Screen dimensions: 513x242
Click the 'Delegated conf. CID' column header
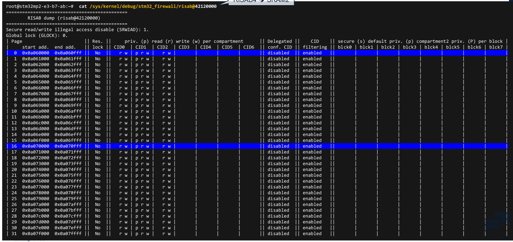tap(280, 44)
